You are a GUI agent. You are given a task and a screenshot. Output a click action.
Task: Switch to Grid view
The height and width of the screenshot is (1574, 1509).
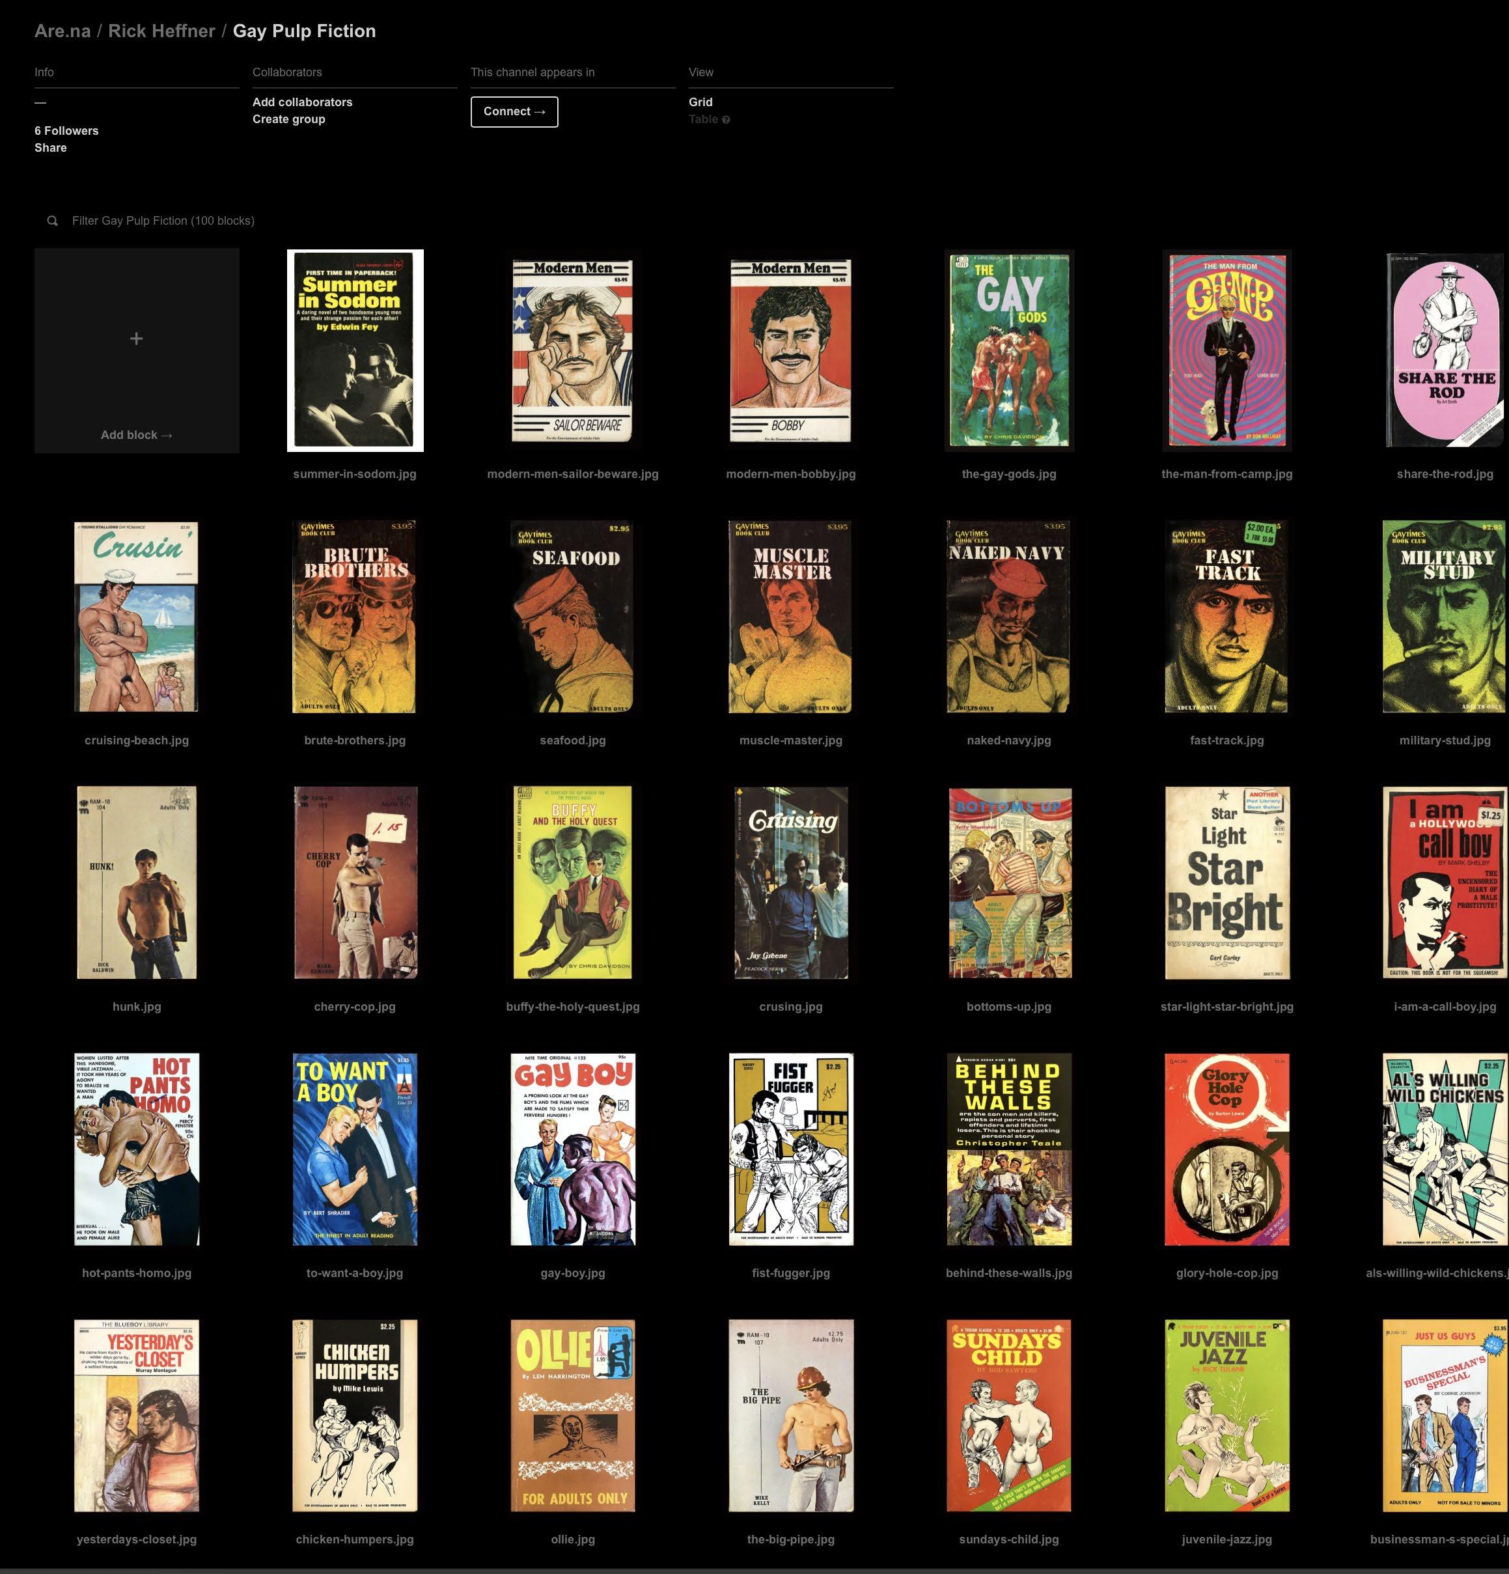pyautogui.click(x=700, y=102)
